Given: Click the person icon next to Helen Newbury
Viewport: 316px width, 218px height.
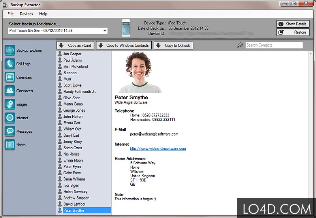Looking at the screenshot, I should pos(60,192).
